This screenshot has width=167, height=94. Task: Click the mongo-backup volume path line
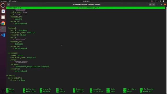(x=31, y=67)
